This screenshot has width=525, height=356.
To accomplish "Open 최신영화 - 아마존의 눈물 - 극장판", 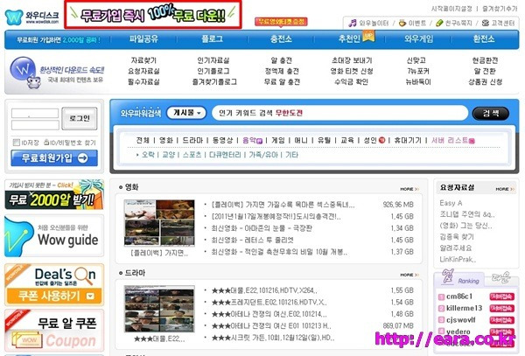I will coord(262,228).
